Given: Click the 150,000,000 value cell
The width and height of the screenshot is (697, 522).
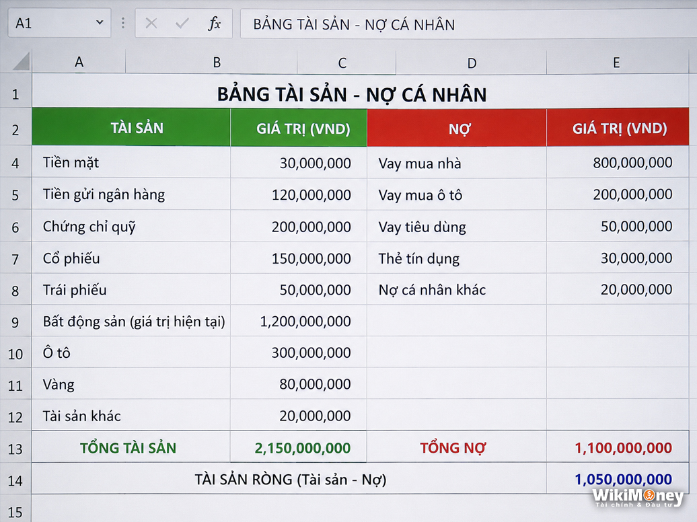Looking at the screenshot, I should (x=299, y=258).
